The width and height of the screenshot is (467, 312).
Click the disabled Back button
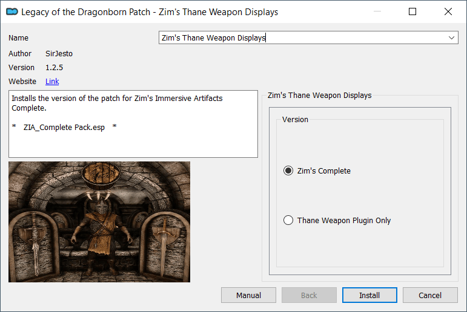pyautogui.click(x=309, y=295)
